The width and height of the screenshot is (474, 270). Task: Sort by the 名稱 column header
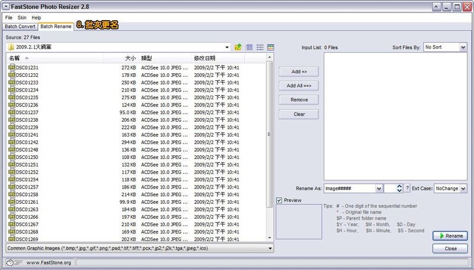pyautogui.click(x=55, y=58)
